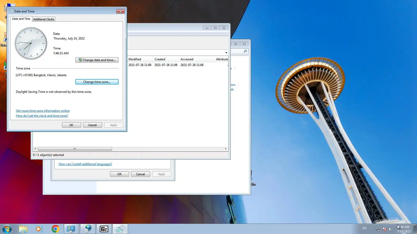Click the 7-Zip scrollbar right arrow
The image size is (417, 234).
pos(226,149)
